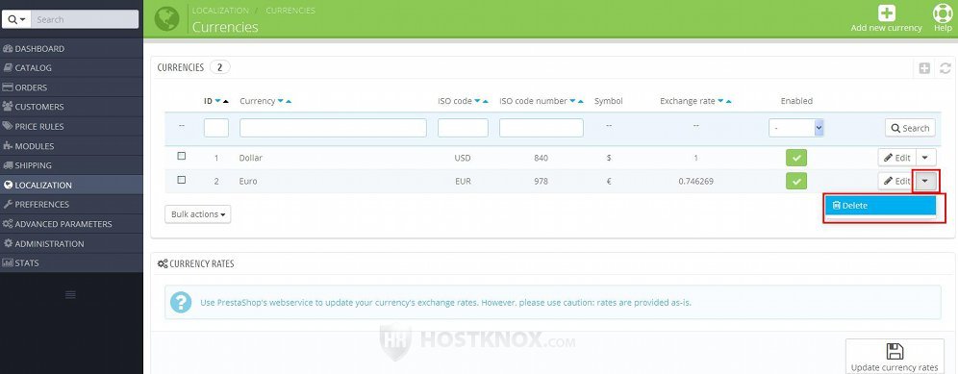Viewport: 958px width, 374px height.
Task: Sort Exchange rate ascending arrow
Action: pyautogui.click(x=728, y=102)
